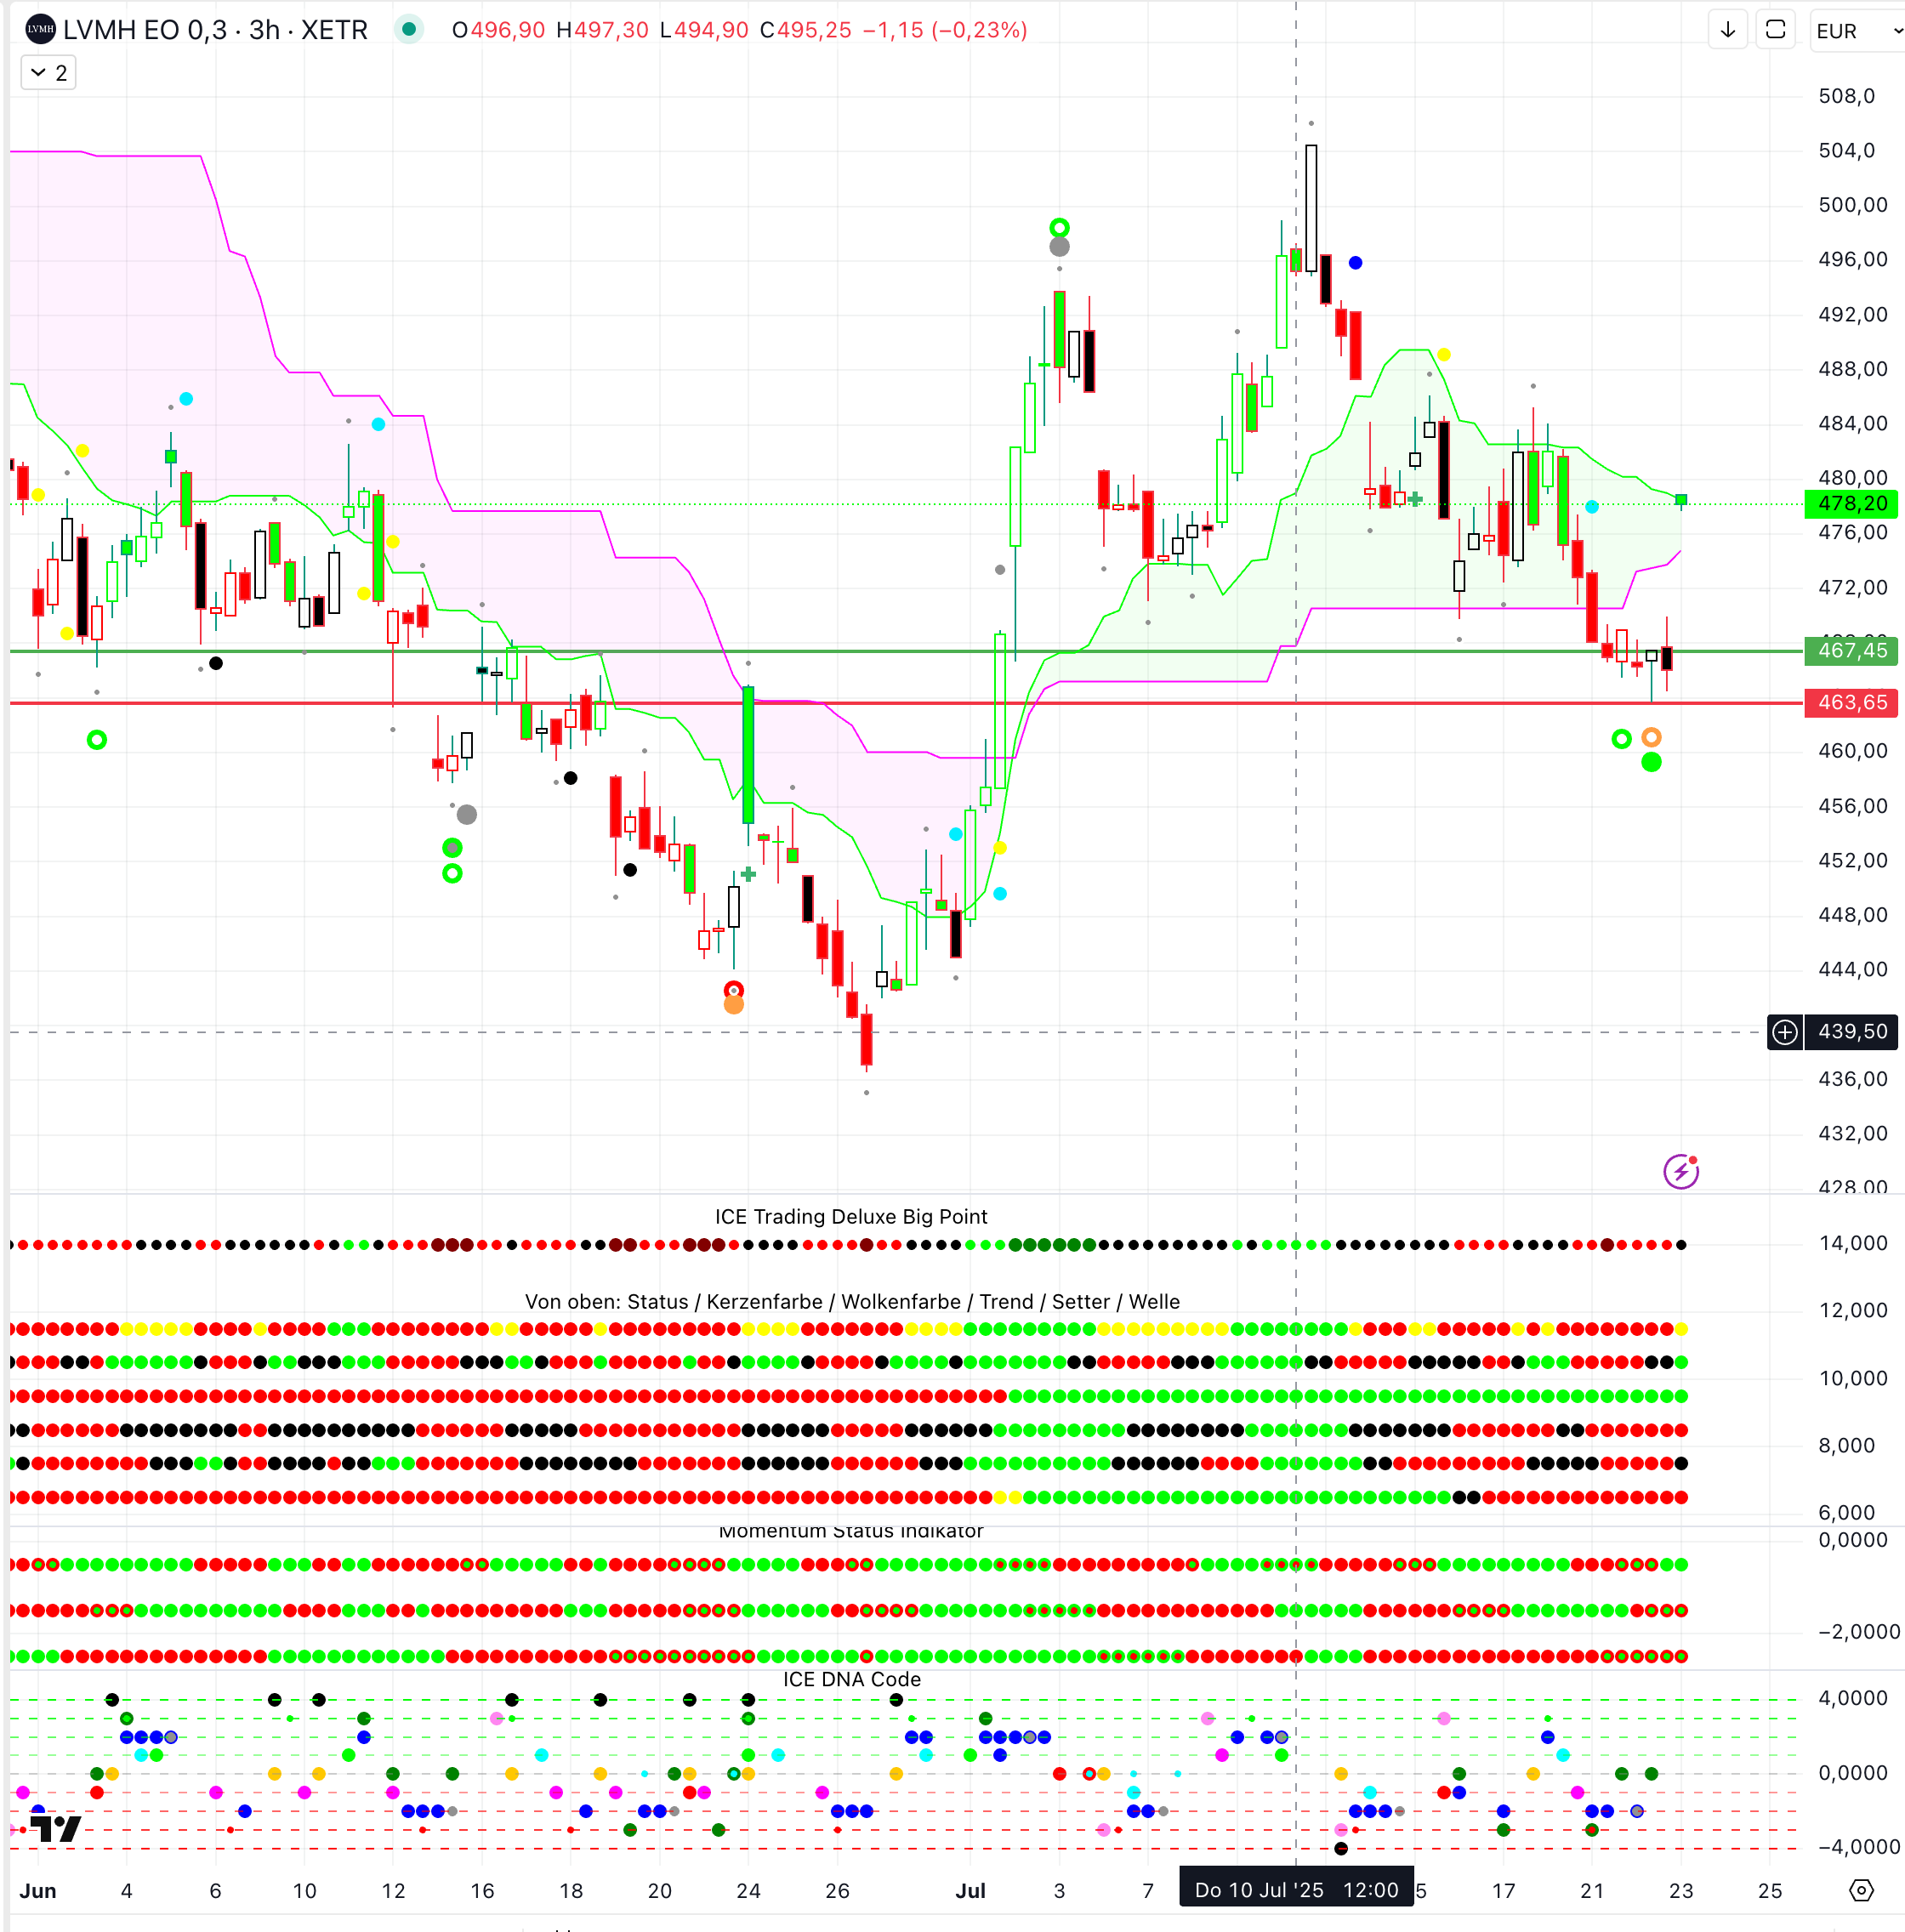The image size is (1905, 1932).
Task: Click the TradingView logo bottom-left
Action: [55, 1829]
